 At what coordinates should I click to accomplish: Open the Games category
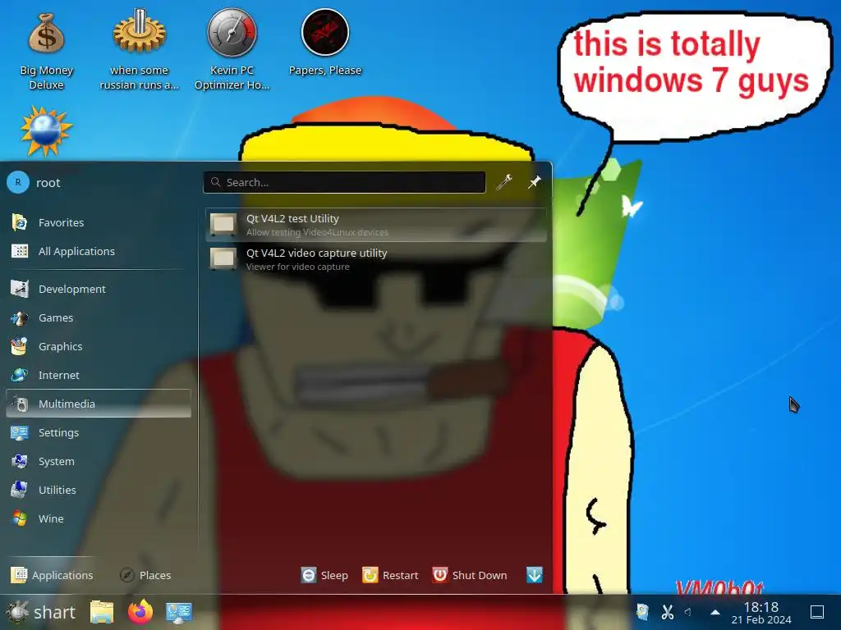(x=99, y=317)
